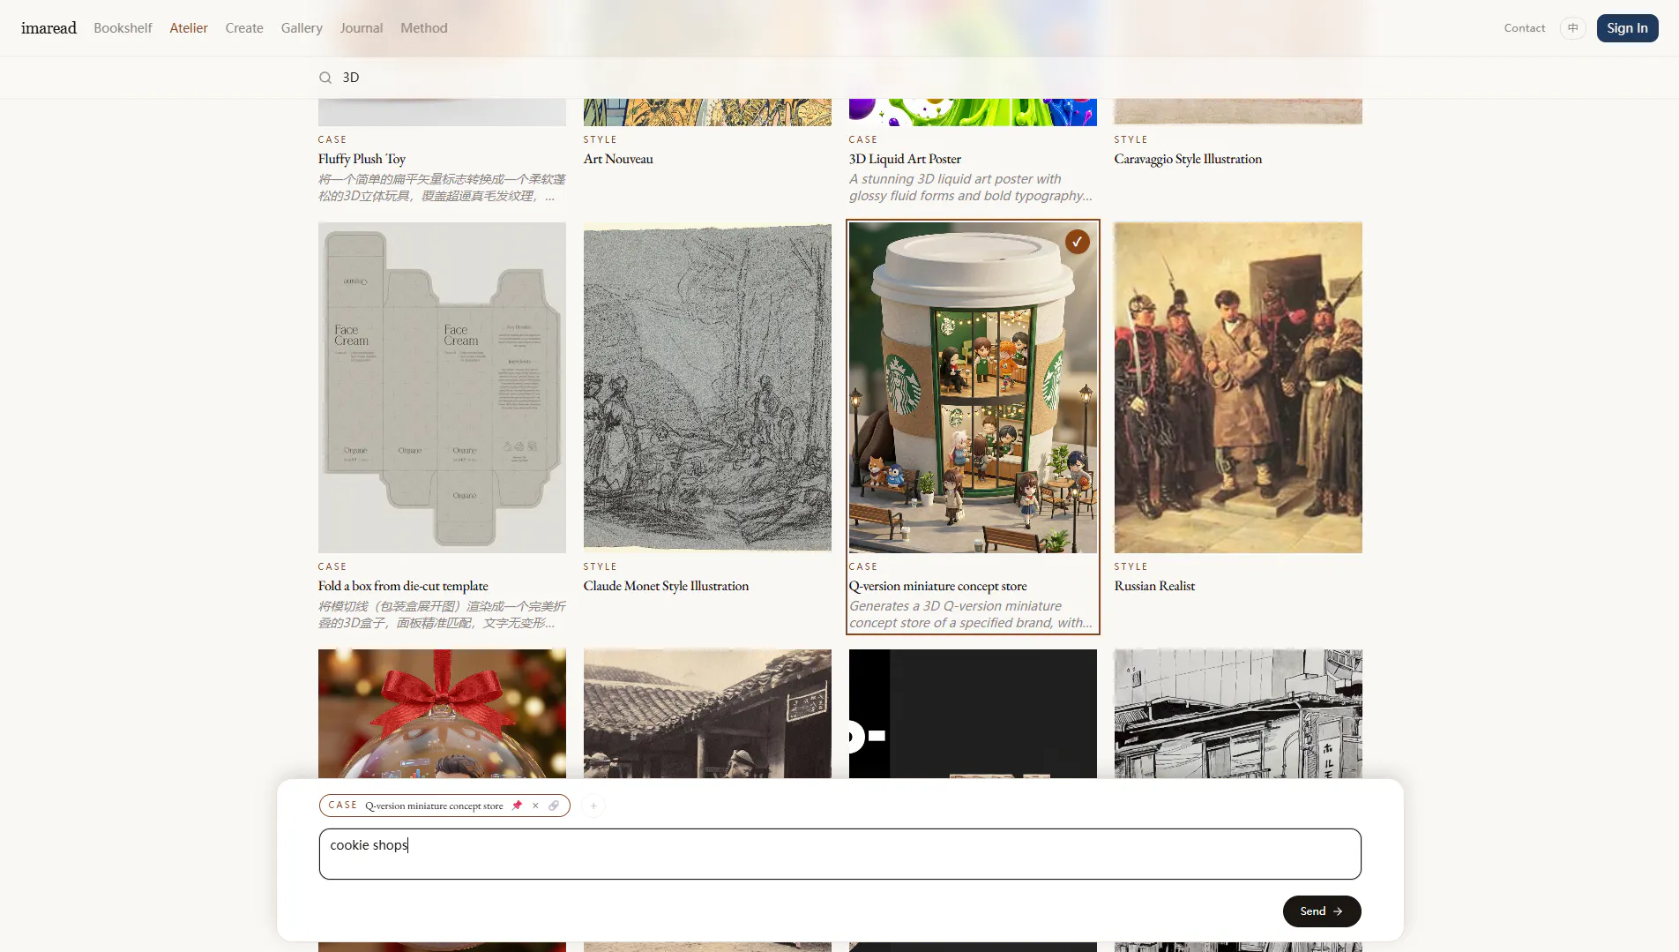This screenshot has height=952, width=1679.
Task: Open the dark black card thumbnail
Action: click(973, 714)
